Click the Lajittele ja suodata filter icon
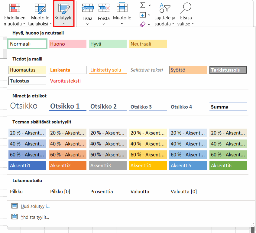 pyautogui.click(x=165, y=8)
